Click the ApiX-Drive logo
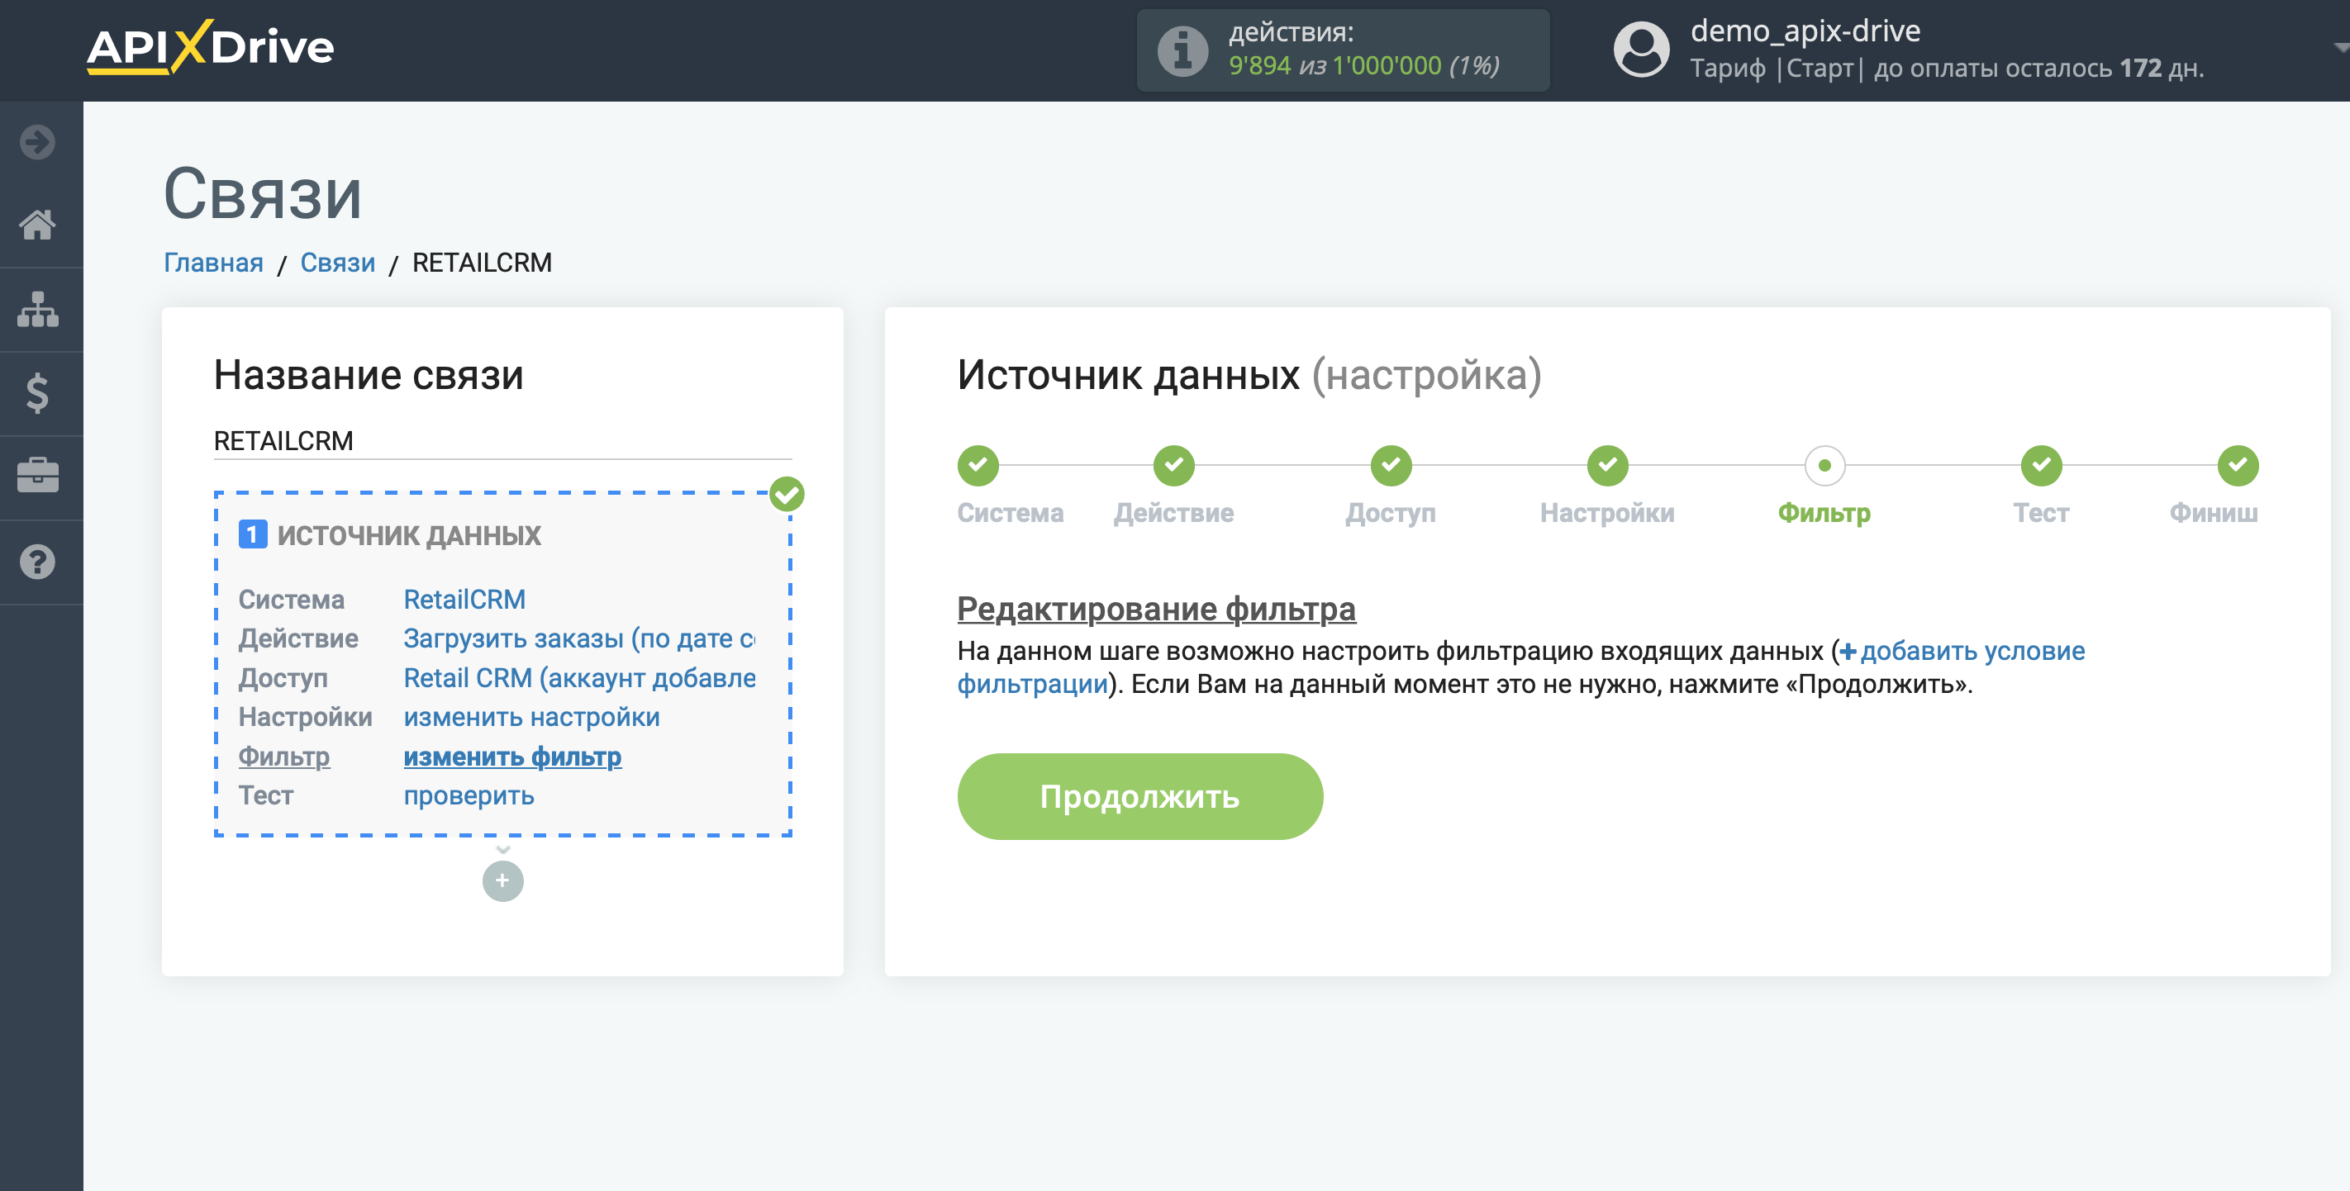Image resolution: width=2350 pixels, height=1191 pixels. point(211,46)
